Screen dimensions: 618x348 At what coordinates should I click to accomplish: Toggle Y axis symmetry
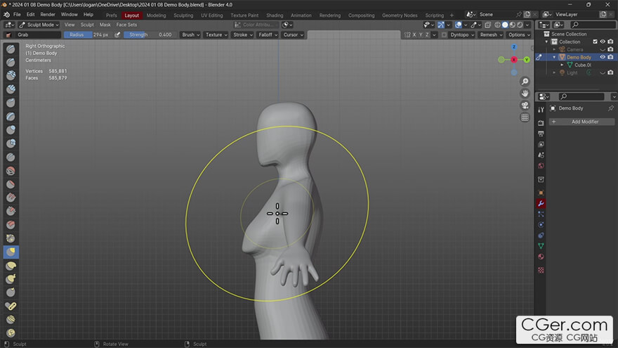421,34
